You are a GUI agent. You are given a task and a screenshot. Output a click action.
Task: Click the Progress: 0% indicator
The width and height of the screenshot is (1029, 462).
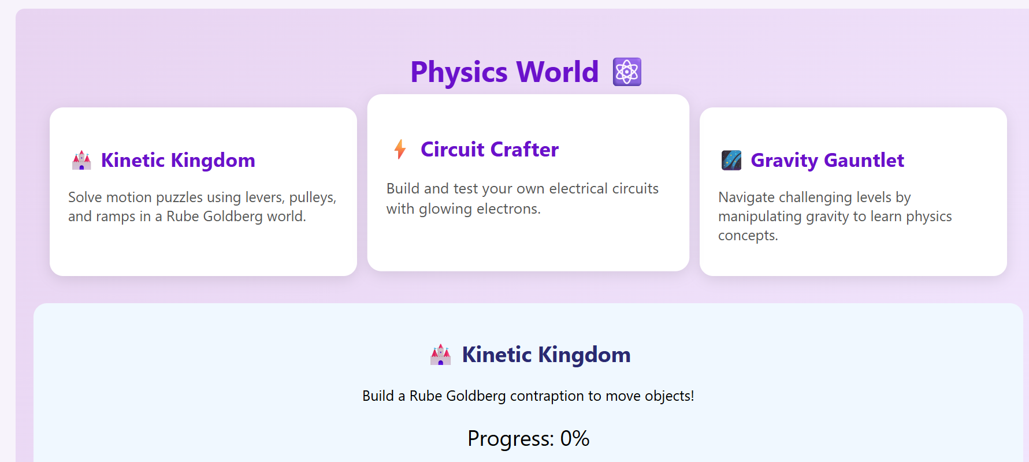click(528, 438)
